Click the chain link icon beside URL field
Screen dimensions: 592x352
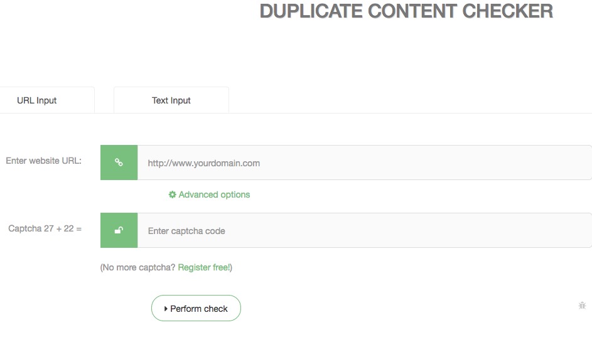(119, 163)
